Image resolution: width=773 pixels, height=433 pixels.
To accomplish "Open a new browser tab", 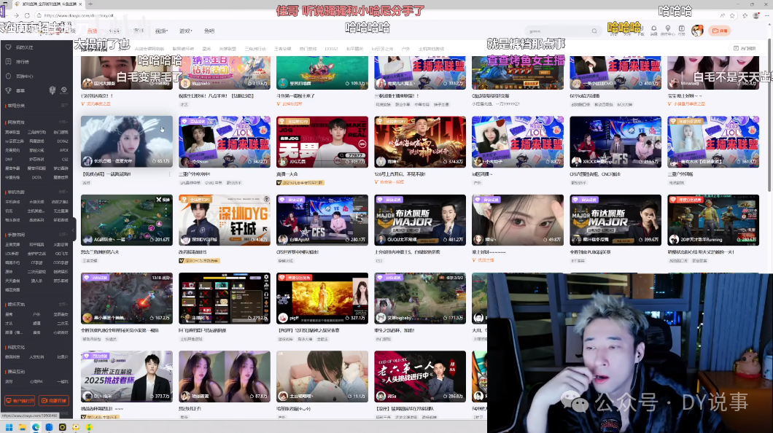I will 90,4.
